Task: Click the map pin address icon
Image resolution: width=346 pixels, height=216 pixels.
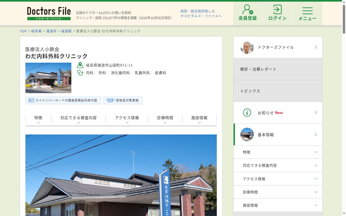Action: (x=80, y=65)
